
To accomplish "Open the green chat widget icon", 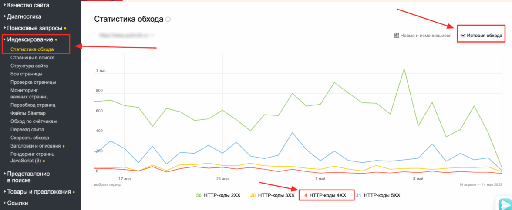I will point(505,204).
